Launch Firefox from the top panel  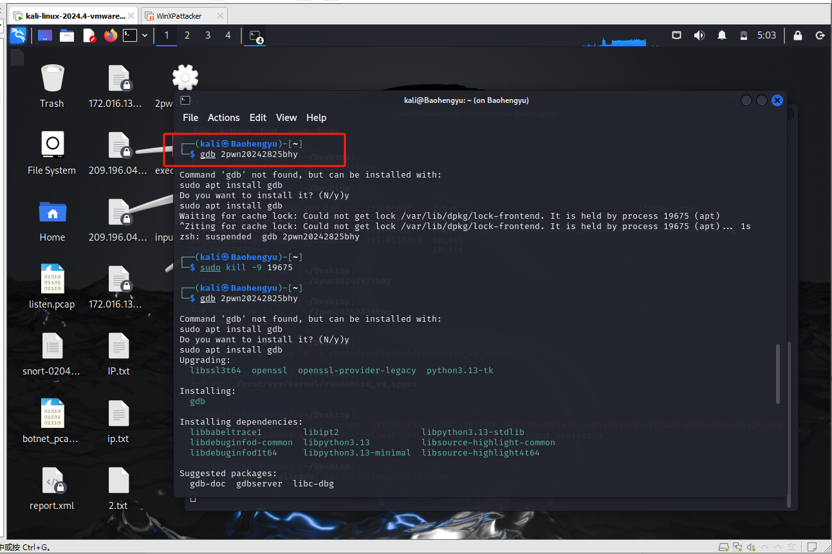[110, 35]
